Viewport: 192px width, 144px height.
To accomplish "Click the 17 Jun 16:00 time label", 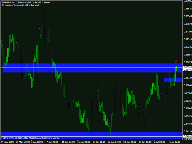I will [x=99, y=142].
